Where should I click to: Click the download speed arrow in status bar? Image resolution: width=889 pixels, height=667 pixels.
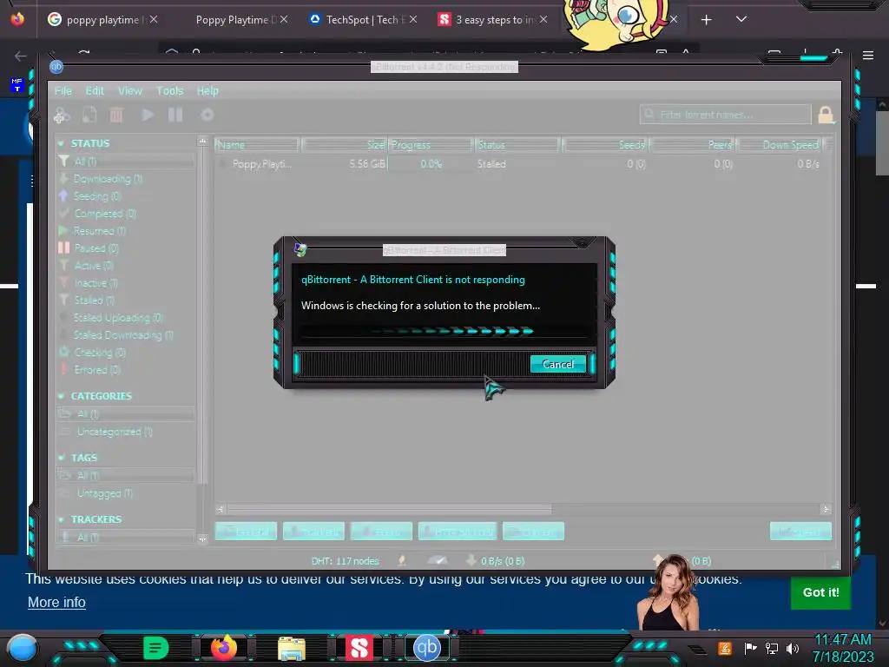471,560
